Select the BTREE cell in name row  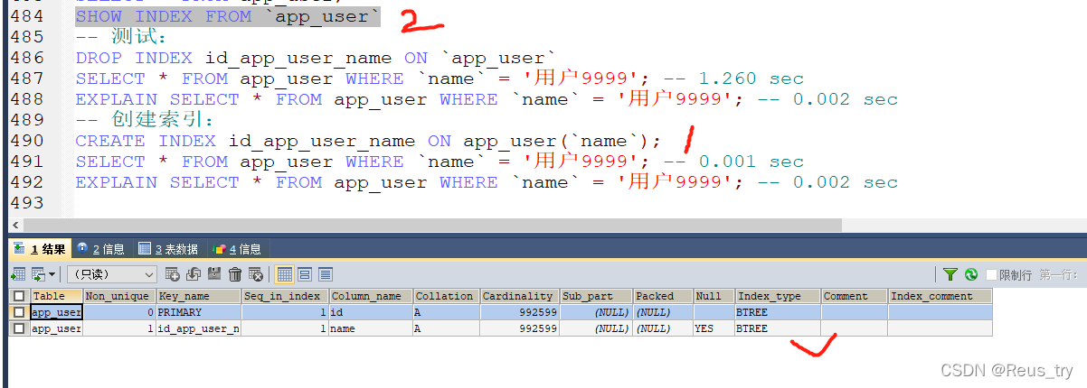click(x=778, y=328)
